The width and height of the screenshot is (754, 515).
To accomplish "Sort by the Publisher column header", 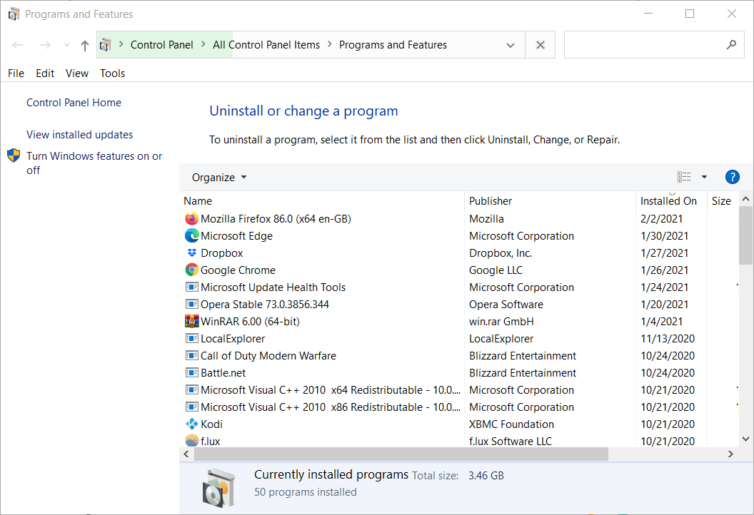I will [x=550, y=201].
